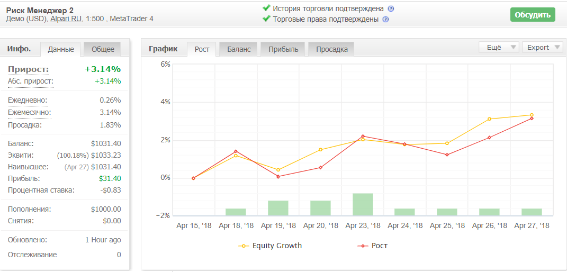Click green checkmark next to Торговые права подтверждены
The image size is (567, 272).
266,19
